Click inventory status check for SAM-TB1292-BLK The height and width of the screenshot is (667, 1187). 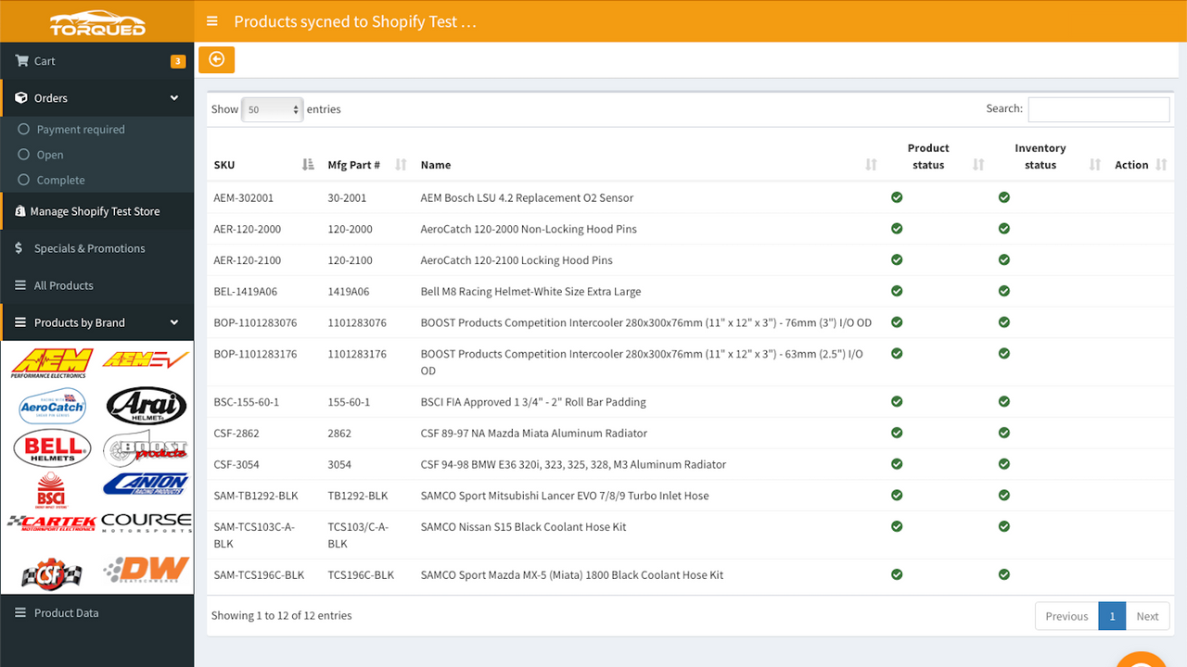pyautogui.click(x=1004, y=495)
